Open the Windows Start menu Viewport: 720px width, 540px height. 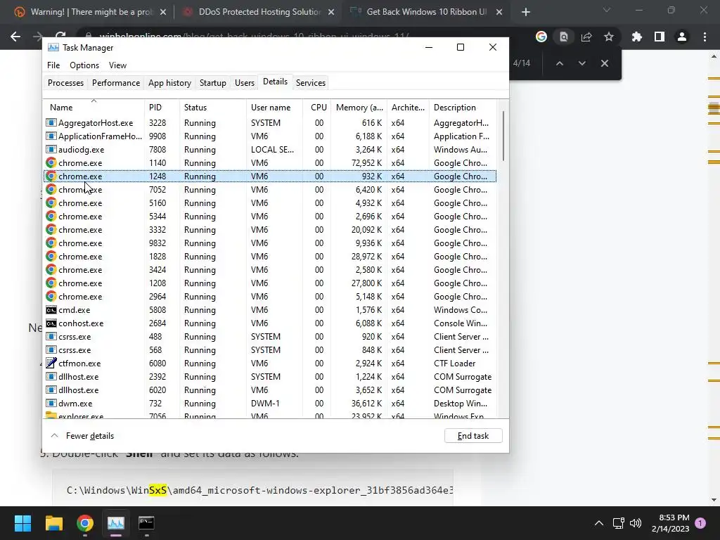[22, 523]
